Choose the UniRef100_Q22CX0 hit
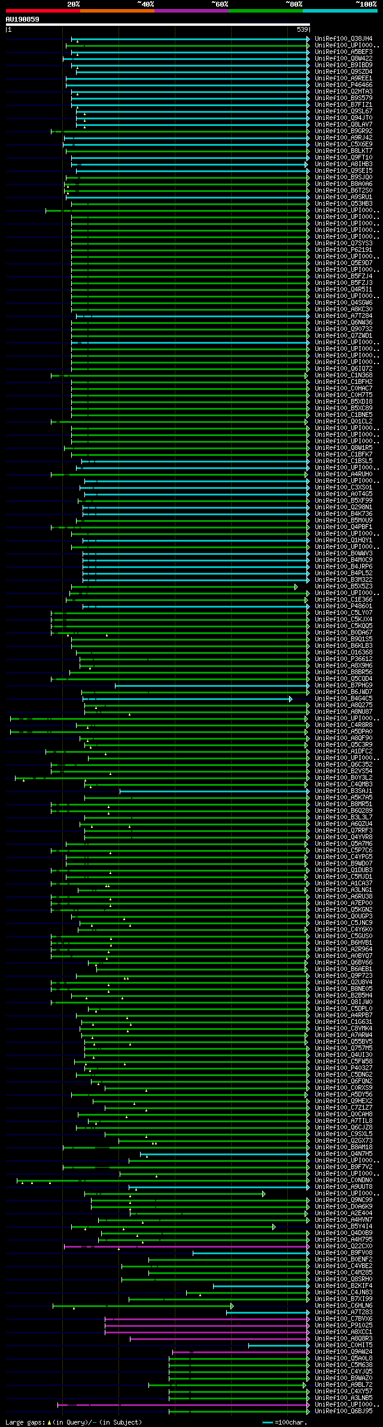The image size is (383, 1427). [344, 1246]
